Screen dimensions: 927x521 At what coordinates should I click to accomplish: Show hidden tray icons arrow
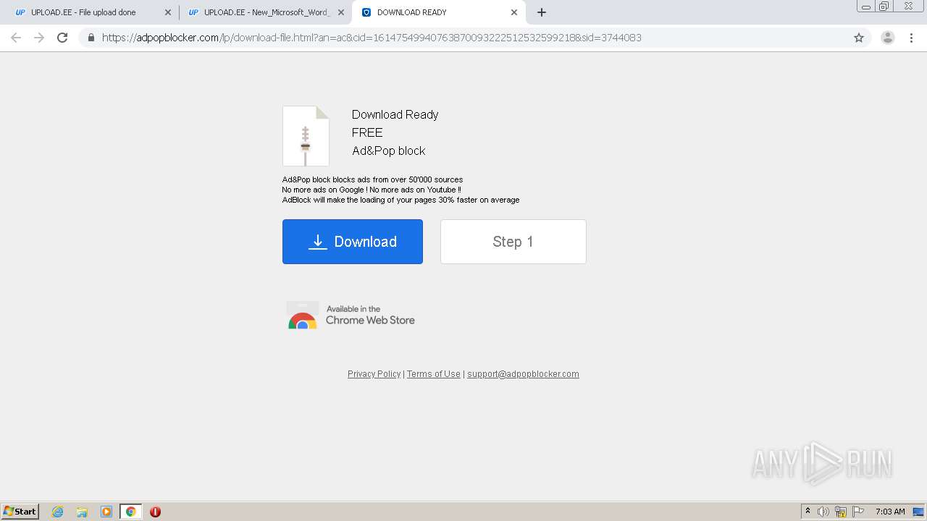(808, 512)
